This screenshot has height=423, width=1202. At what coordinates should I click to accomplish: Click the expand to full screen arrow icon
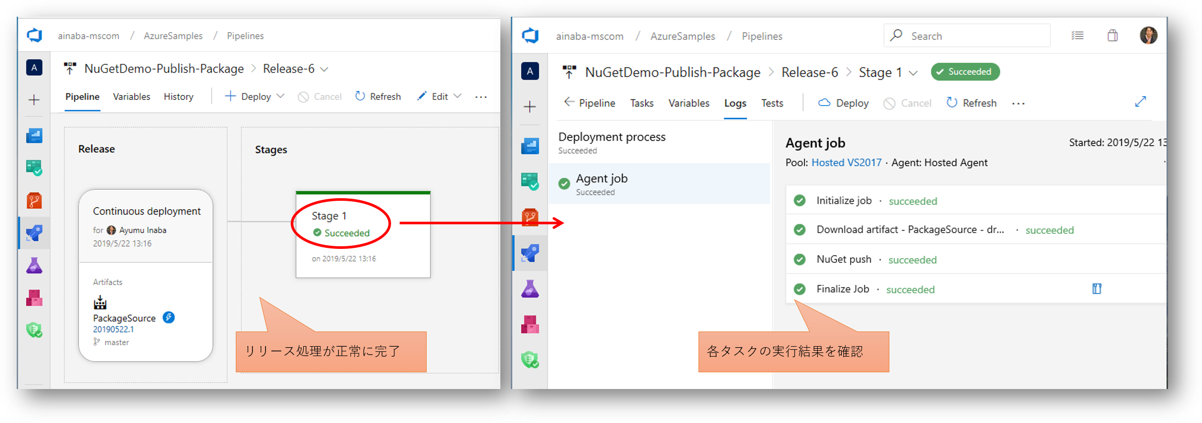[1141, 101]
